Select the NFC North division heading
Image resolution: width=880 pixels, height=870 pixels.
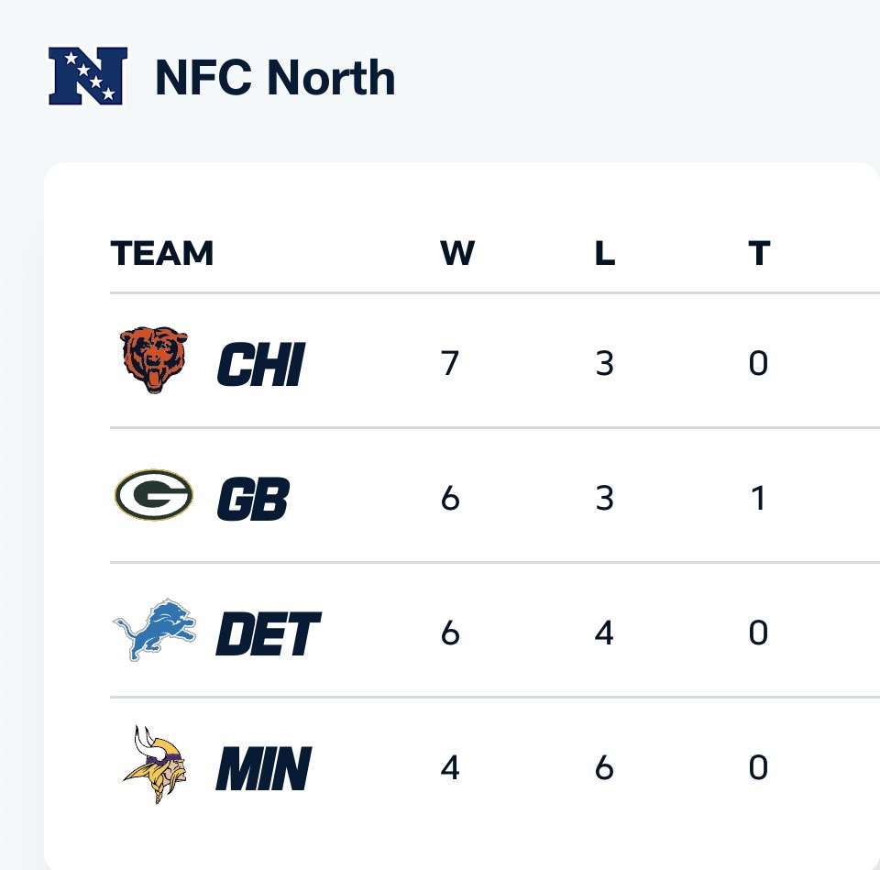coord(275,77)
